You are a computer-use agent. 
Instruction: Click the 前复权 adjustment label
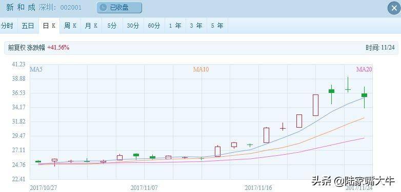pos(17,47)
